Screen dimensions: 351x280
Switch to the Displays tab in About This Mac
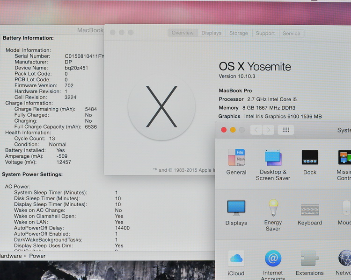pos(212,33)
